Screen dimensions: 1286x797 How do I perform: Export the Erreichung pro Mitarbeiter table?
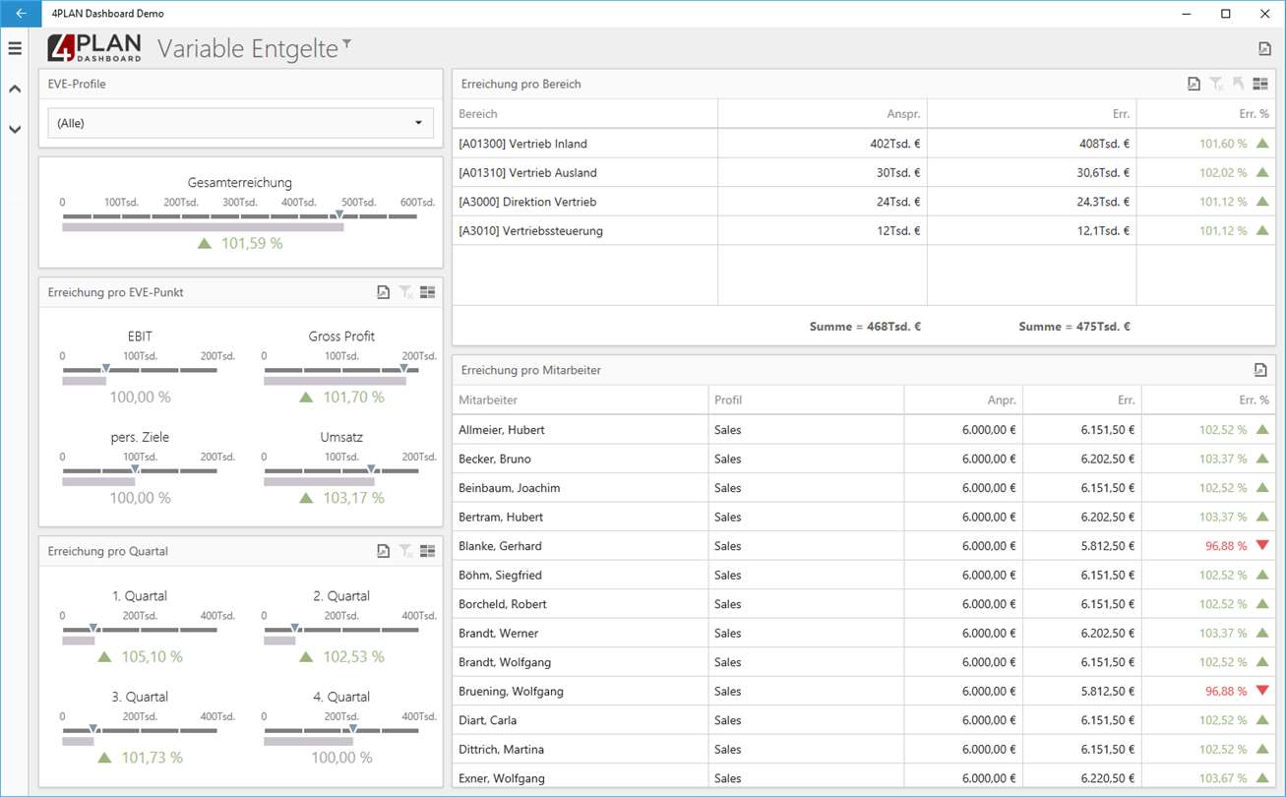(x=1260, y=370)
